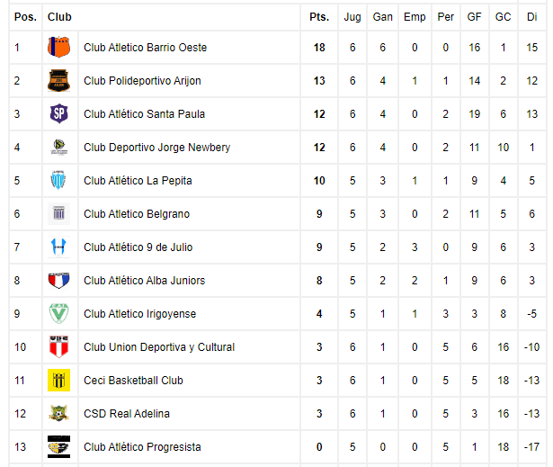Click the Club Polideportivo Arijon badge
Screen dimensions: 553x467
[x=58, y=80]
